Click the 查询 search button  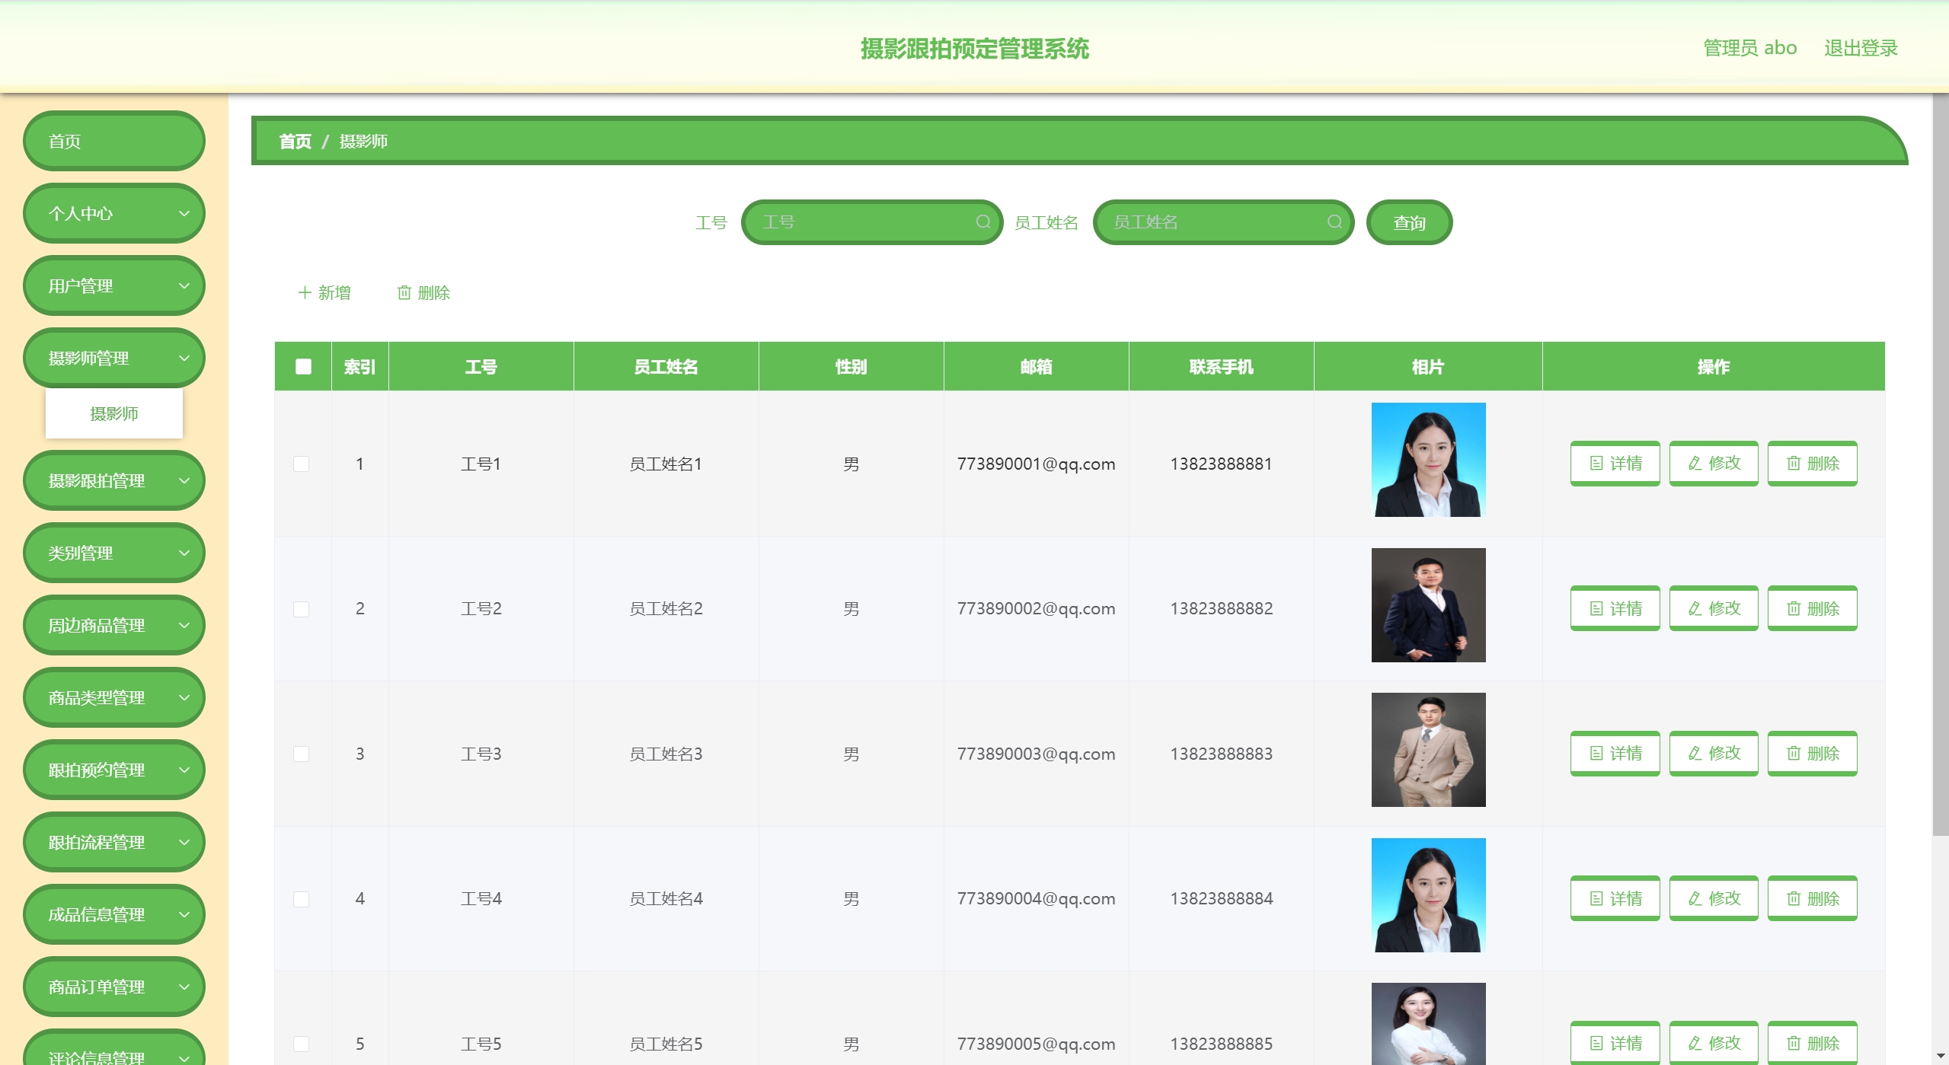pyautogui.click(x=1408, y=223)
